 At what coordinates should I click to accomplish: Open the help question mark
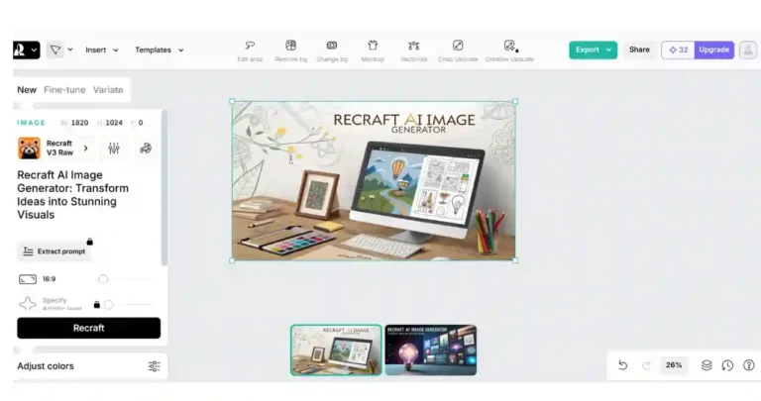(749, 365)
